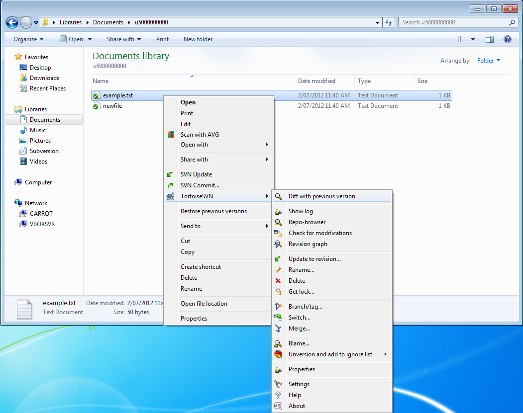The height and width of the screenshot is (413, 523).
Task: Create a New folder
Action: 198,39
